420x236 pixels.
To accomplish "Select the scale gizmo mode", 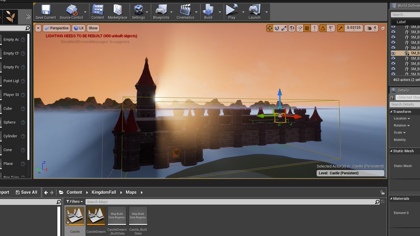I will click(x=284, y=28).
